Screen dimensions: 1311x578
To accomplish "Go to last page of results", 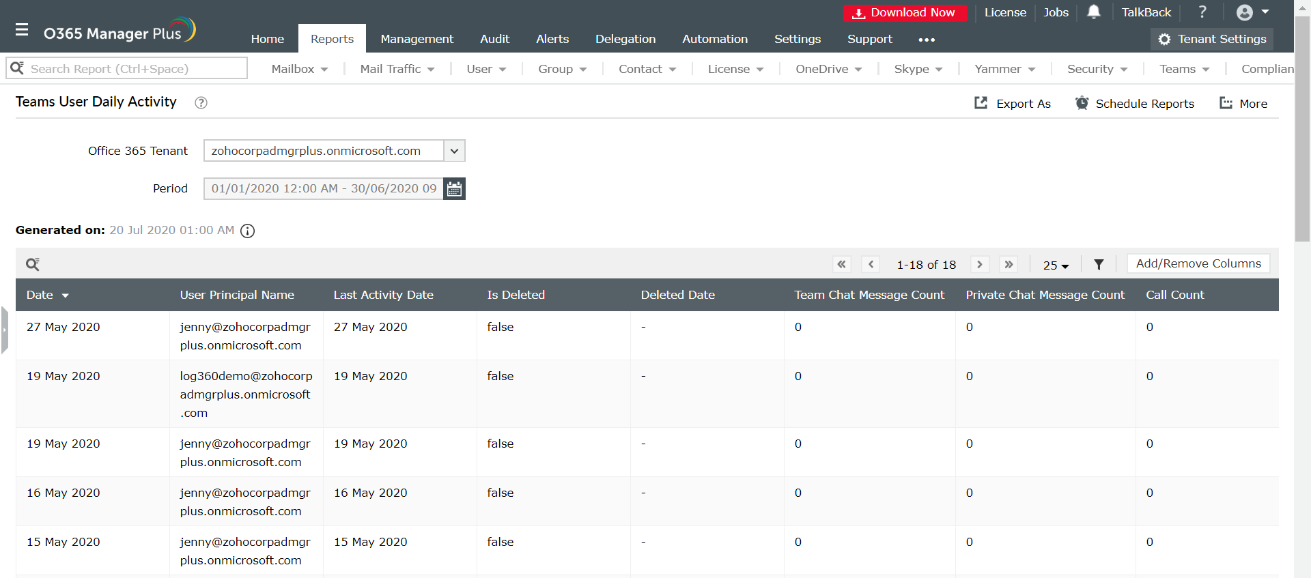I will tap(1009, 264).
